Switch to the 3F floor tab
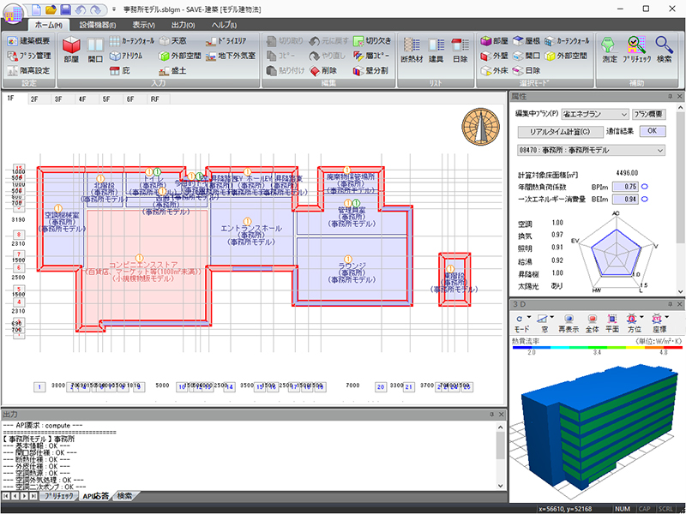 click(x=58, y=99)
